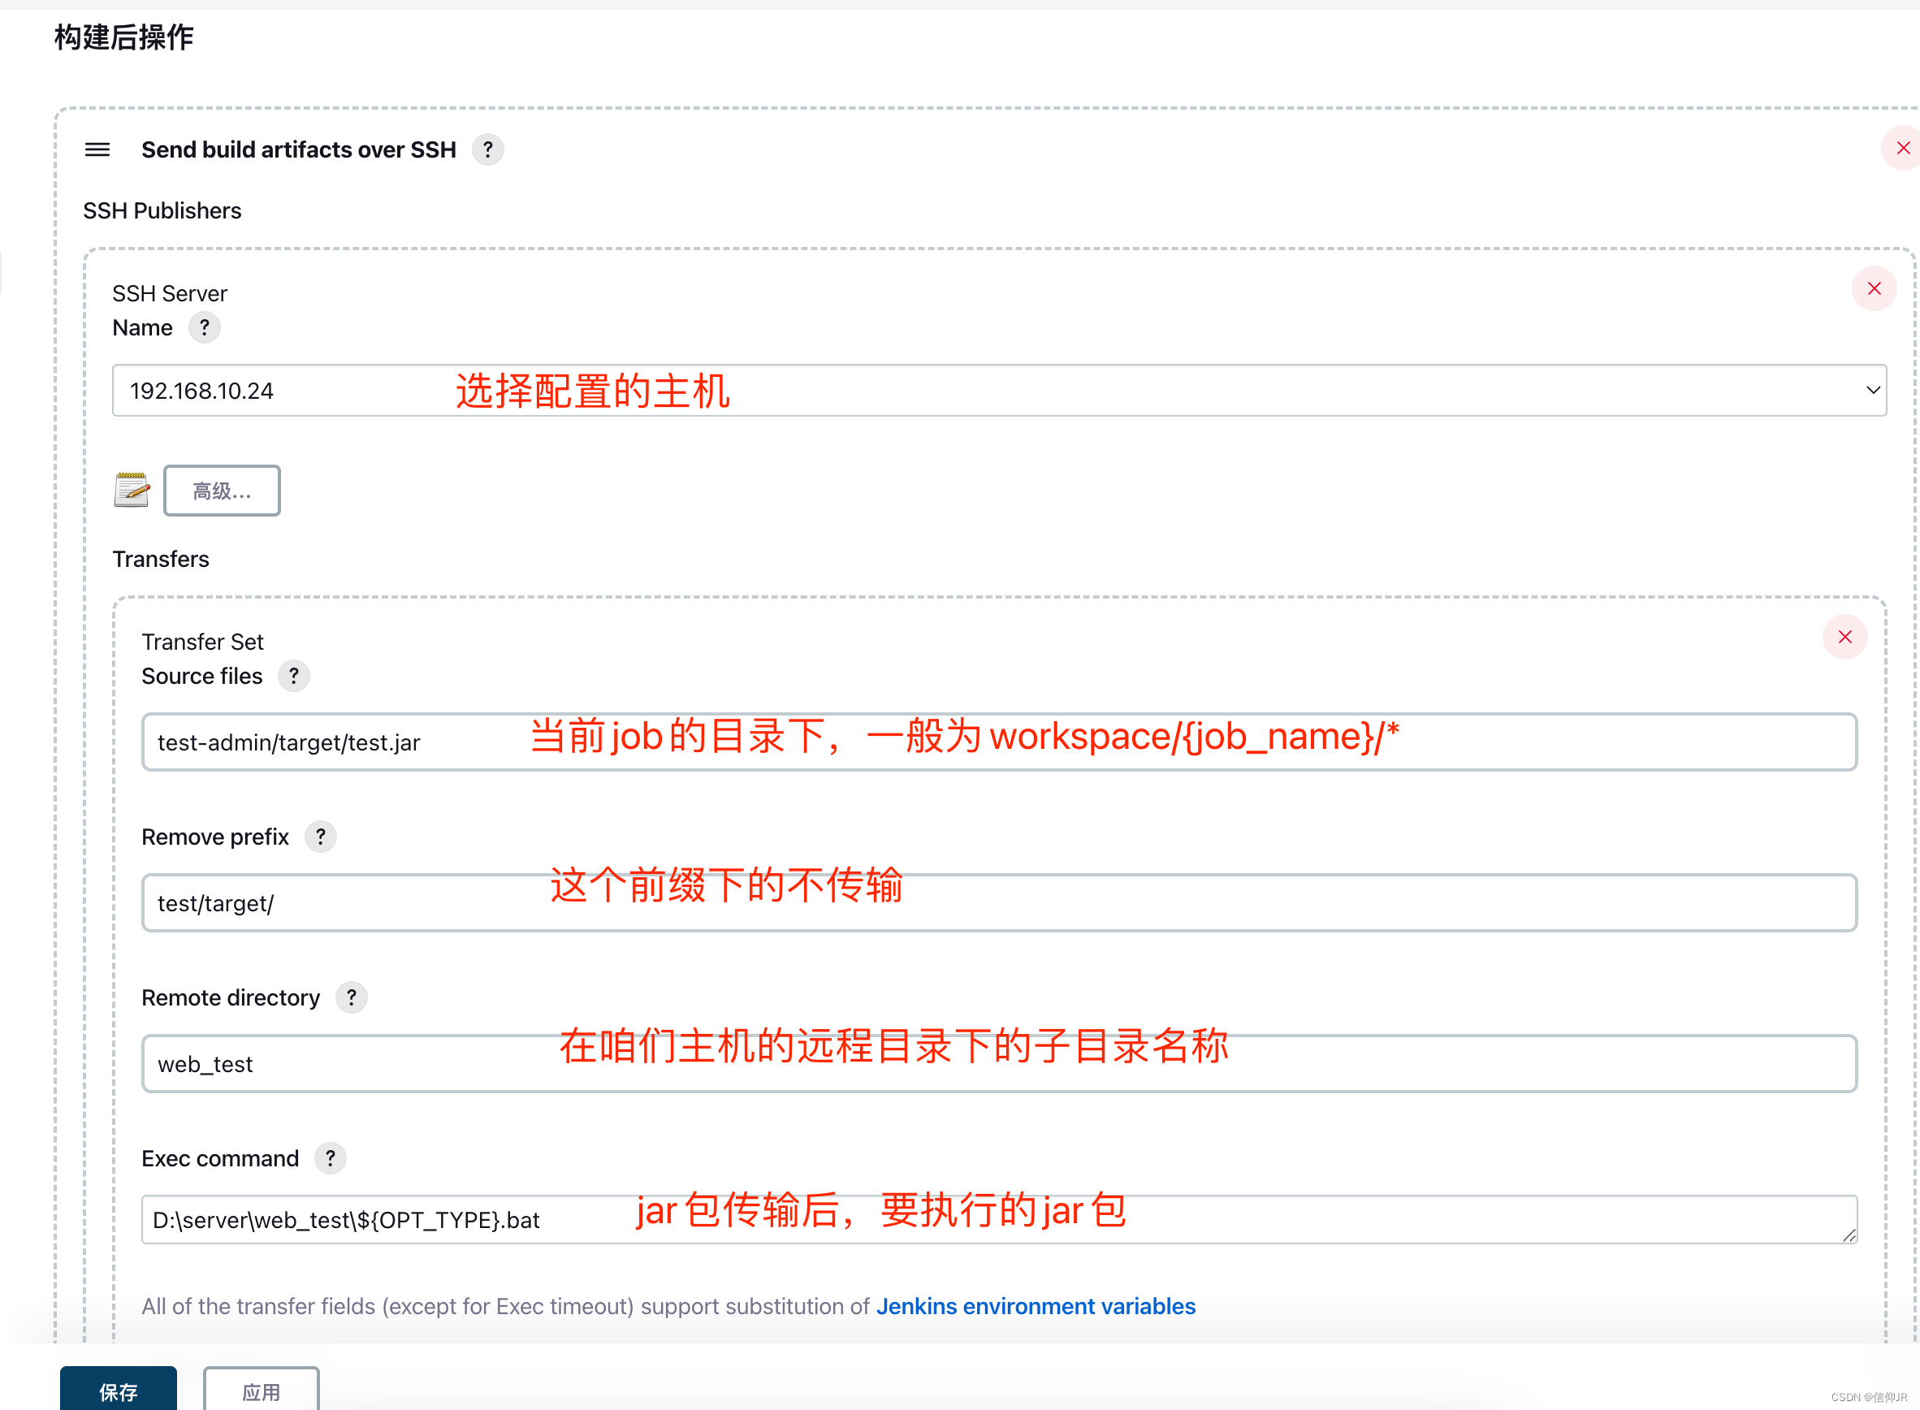
Task: Click the SSH Publishers label
Action: pyautogui.click(x=162, y=211)
